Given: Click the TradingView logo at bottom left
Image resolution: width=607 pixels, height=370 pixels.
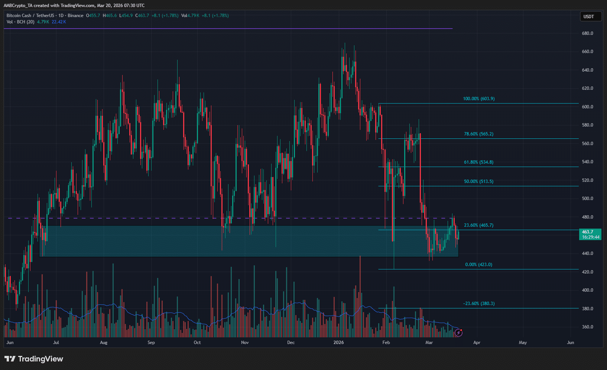Looking at the screenshot, I should pyautogui.click(x=33, y=359).
